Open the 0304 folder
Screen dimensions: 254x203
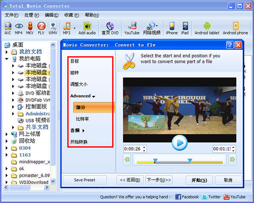click(25, 148)
